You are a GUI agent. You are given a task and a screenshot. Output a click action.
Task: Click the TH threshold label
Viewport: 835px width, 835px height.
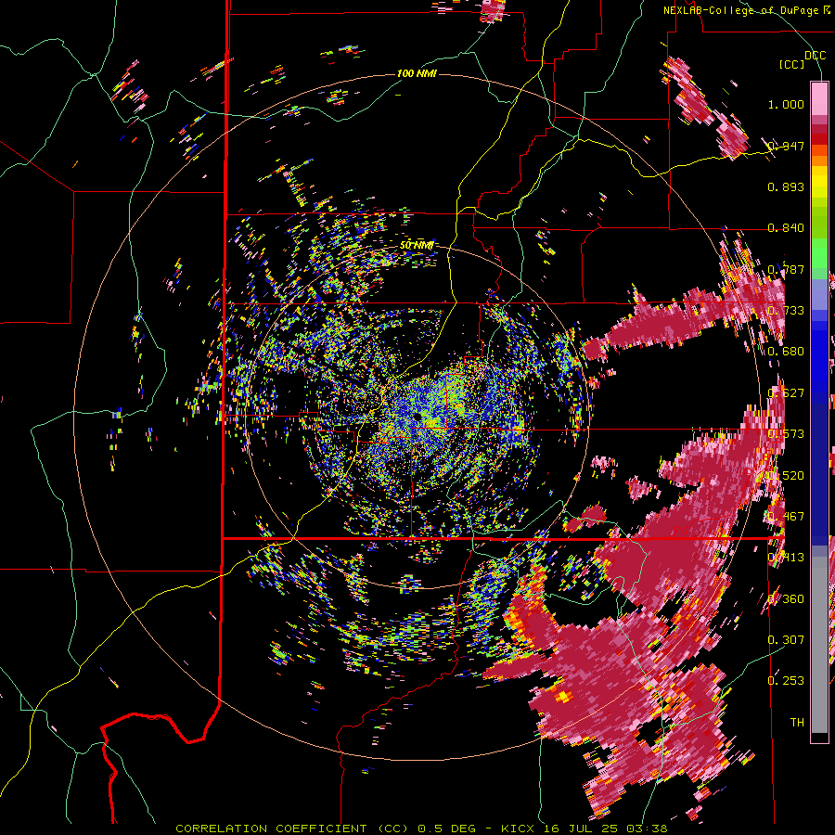pyautogui.click(x=797, y=723)
